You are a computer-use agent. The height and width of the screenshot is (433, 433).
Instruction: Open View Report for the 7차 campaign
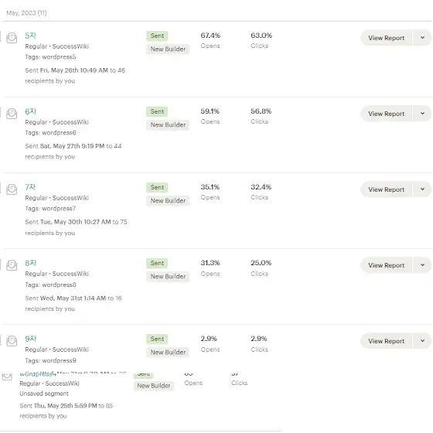[386, 189]
